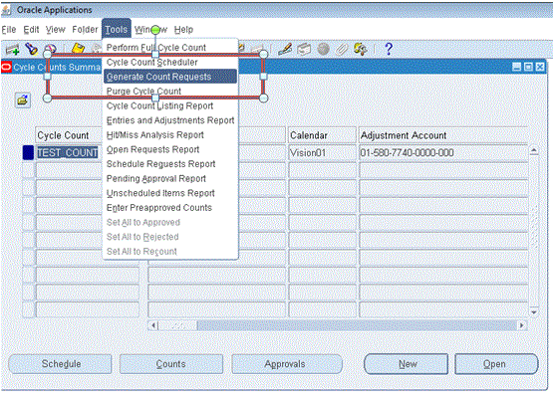Click the Approvals button
This screenshot has height=401, width=554.
287,364
